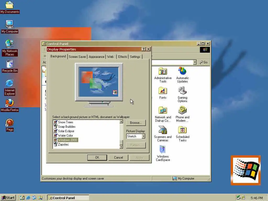Switch to the Screen Saver tab
The height and width of the screenshot is (201, 268).
click(77, 57)
